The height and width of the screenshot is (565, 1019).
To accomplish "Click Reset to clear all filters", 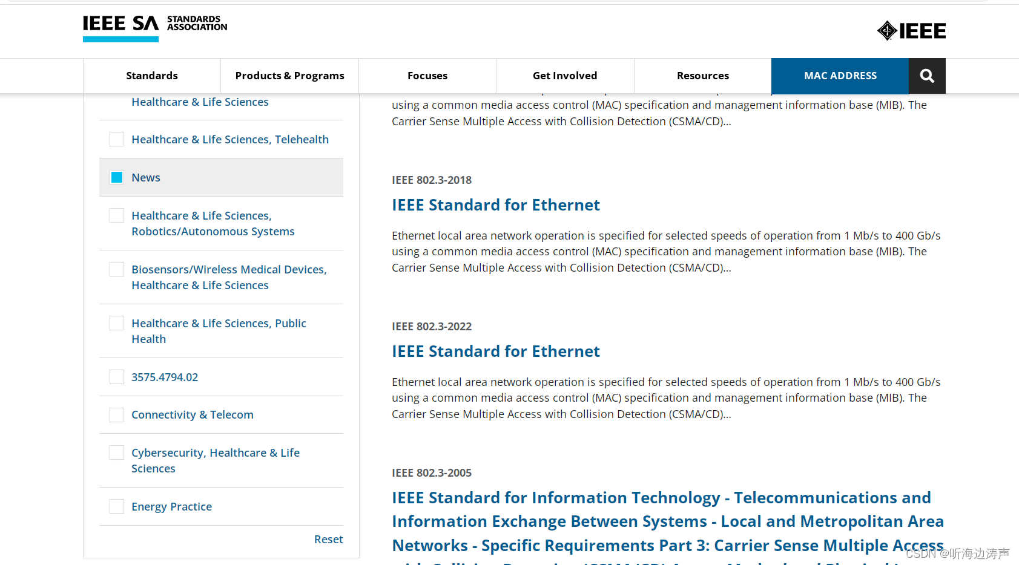I will point(328,538).
